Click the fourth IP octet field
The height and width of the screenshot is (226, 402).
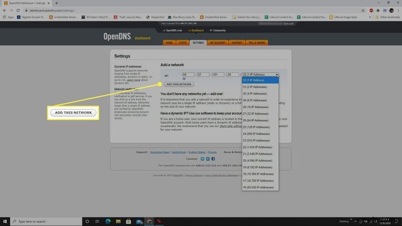click(233, 75)
